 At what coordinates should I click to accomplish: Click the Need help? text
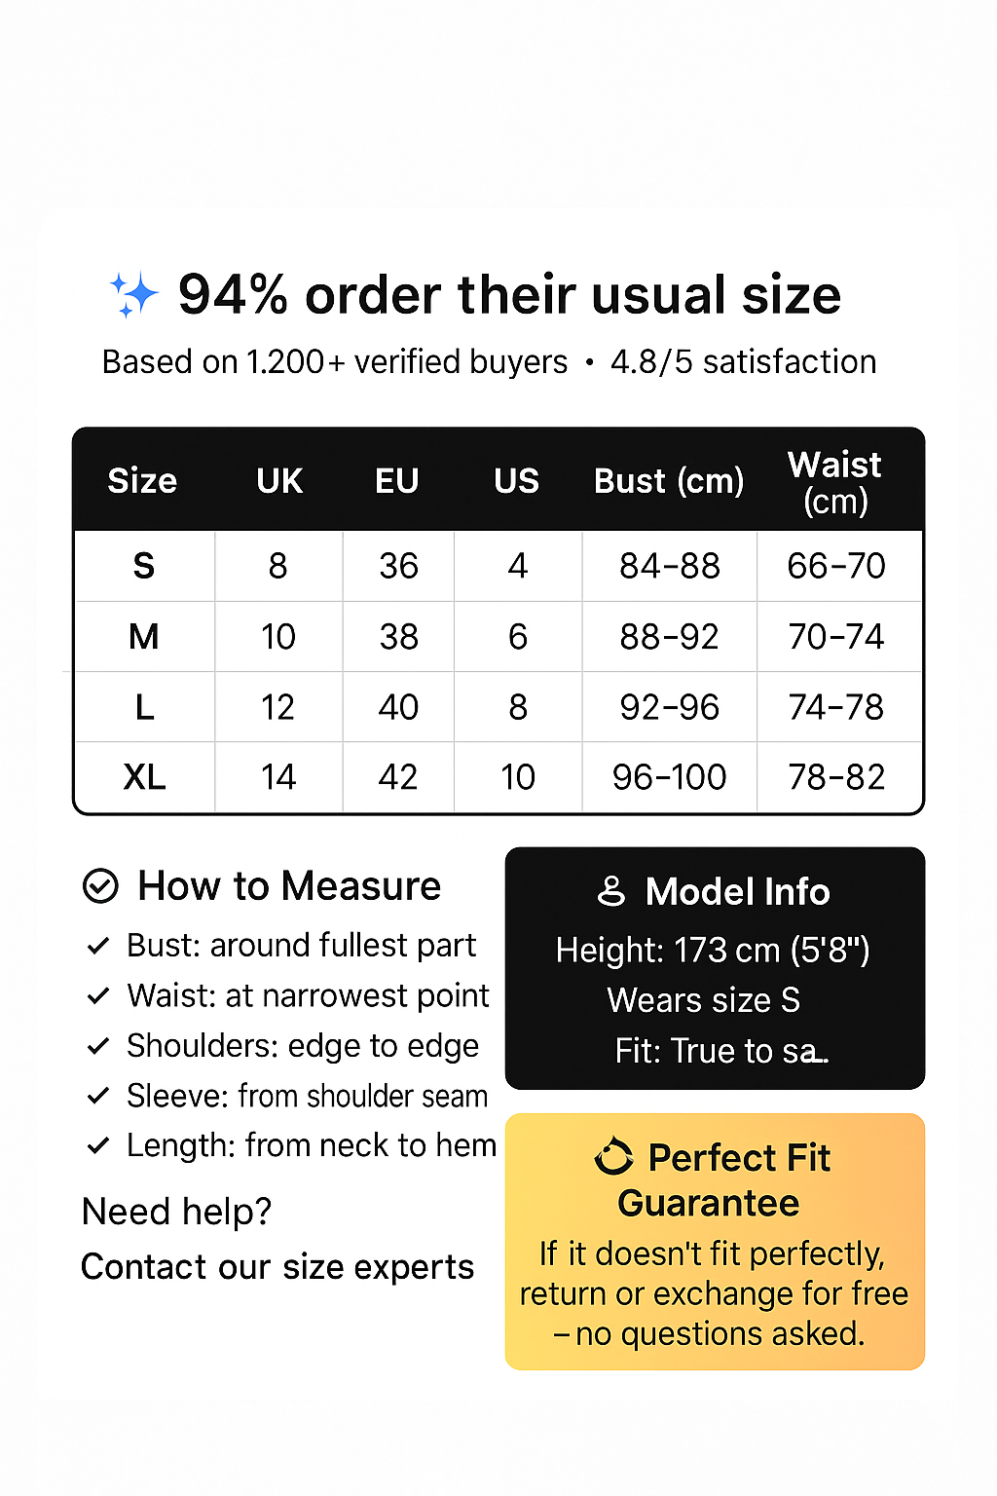click(176, 1213)
